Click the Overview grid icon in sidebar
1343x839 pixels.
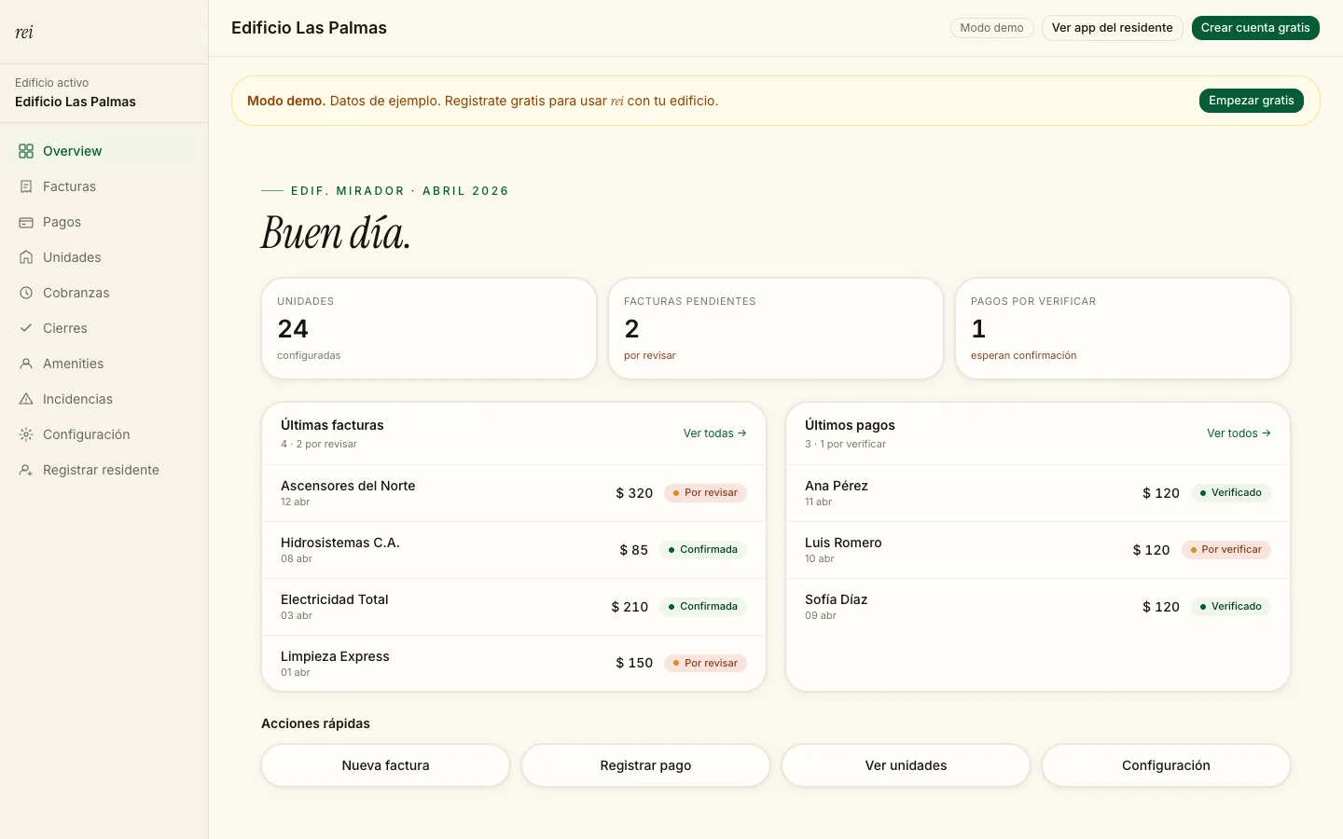click(x=26, y=151)
